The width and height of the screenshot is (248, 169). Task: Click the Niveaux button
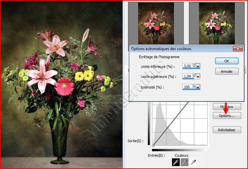(x=227, y=107)
